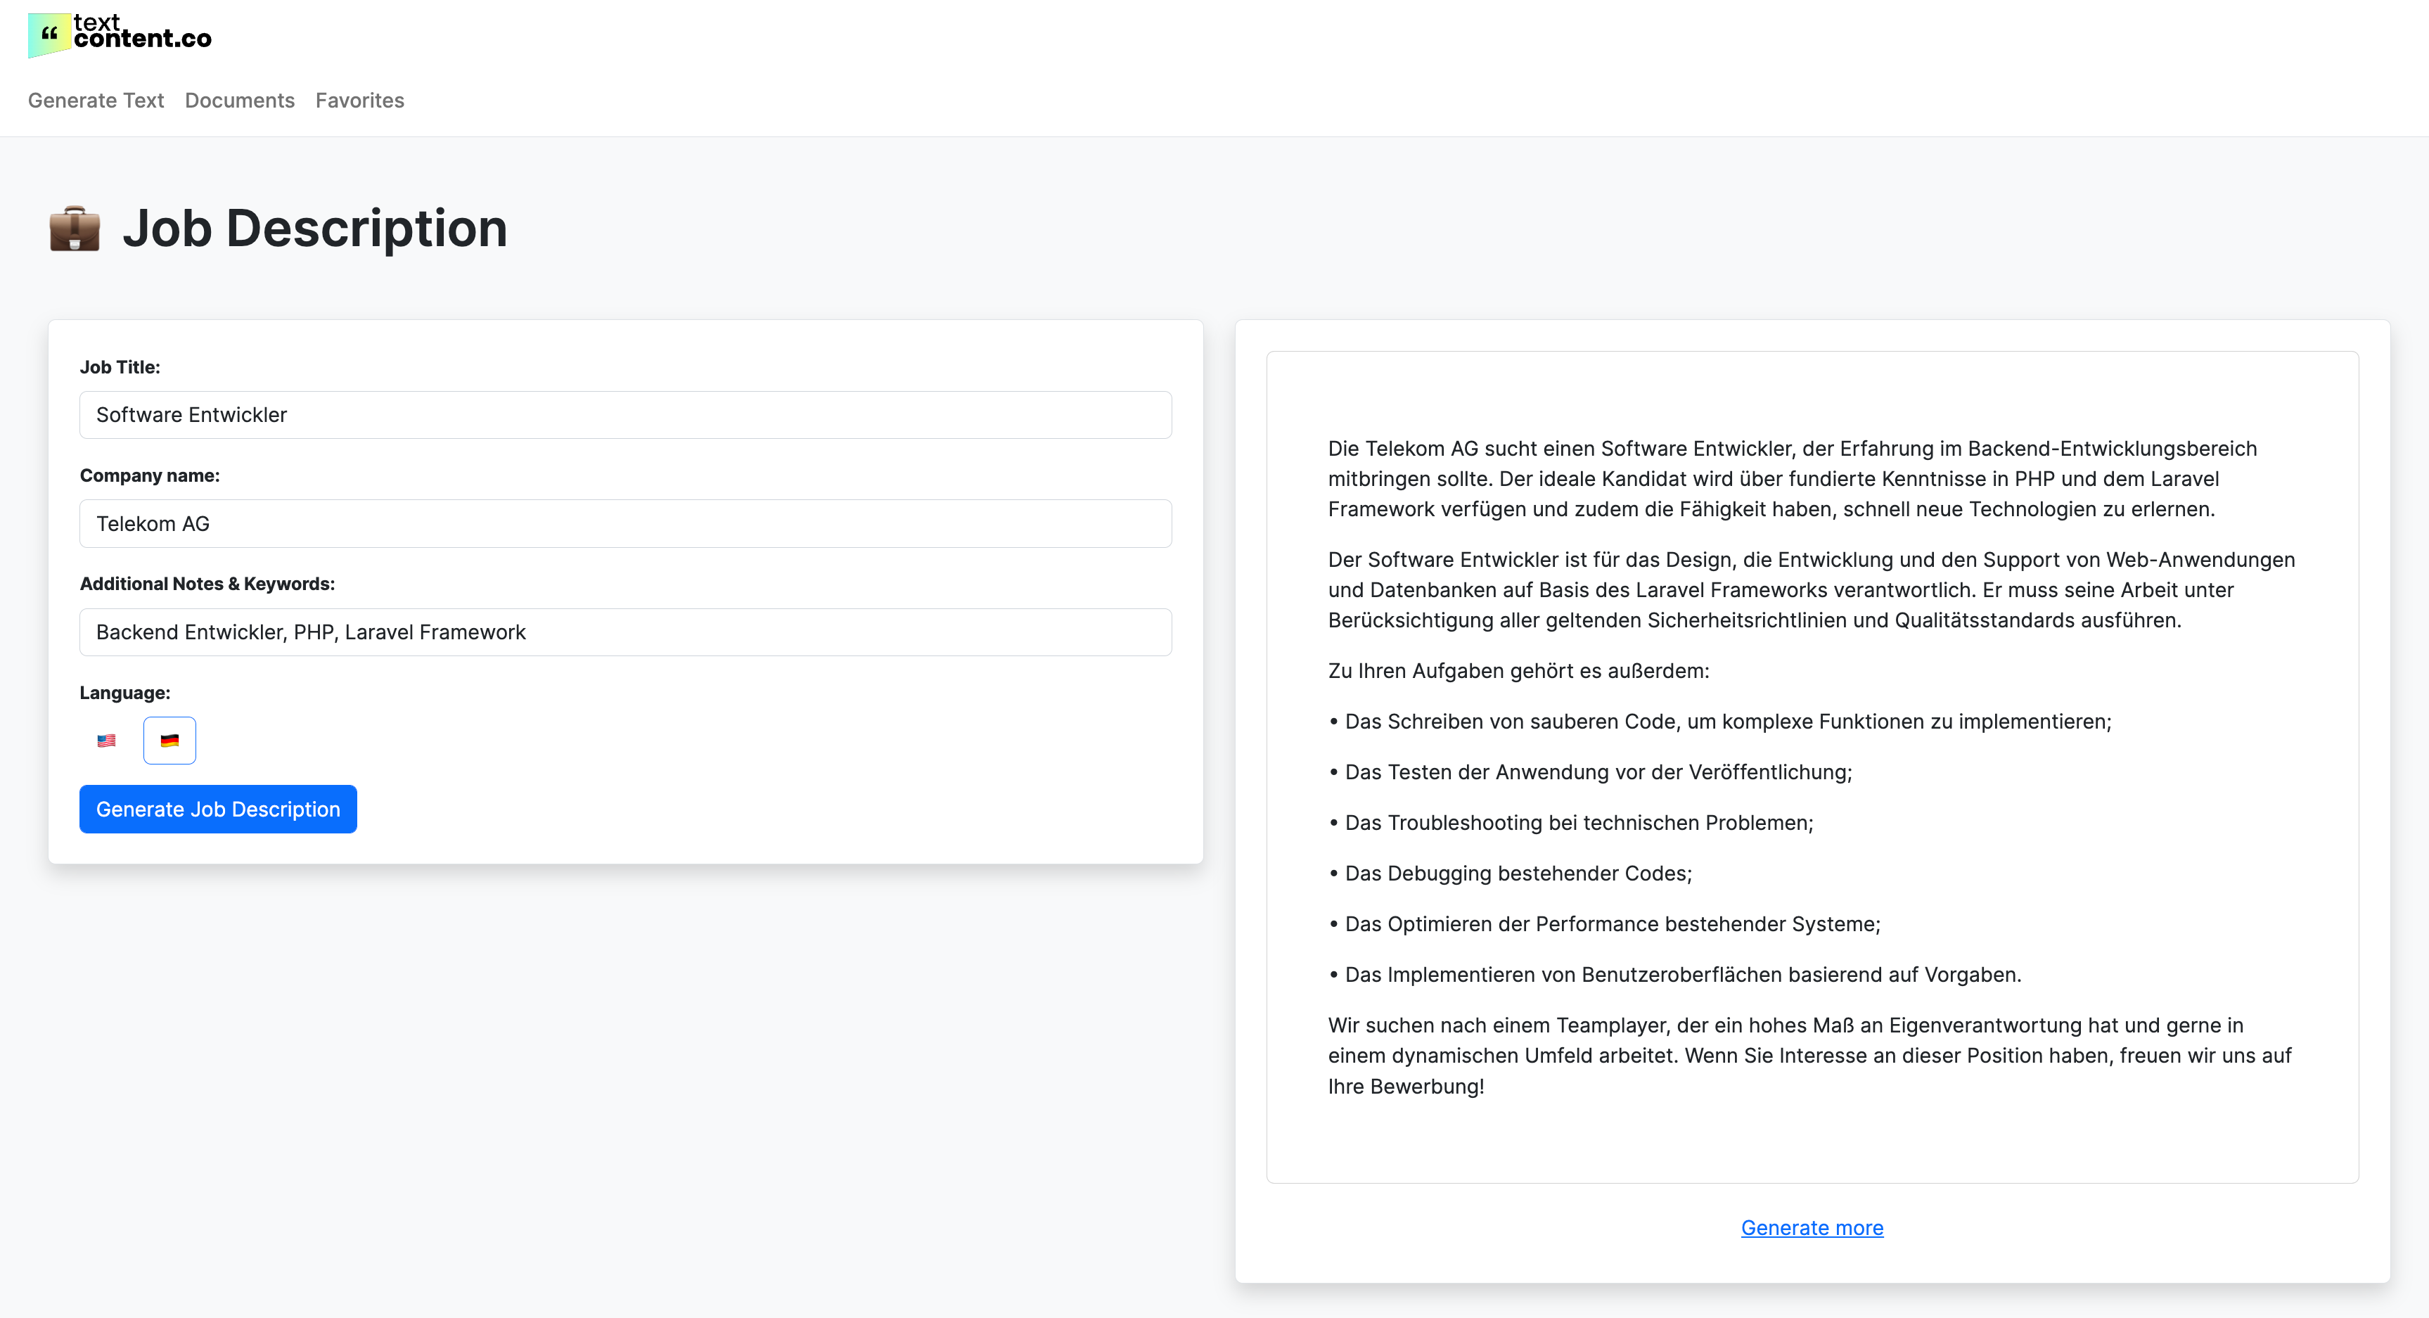This screenshot has height=1318, width=2429.
Task: Click the Generate more link
Action: [x=1812, y=1227]
